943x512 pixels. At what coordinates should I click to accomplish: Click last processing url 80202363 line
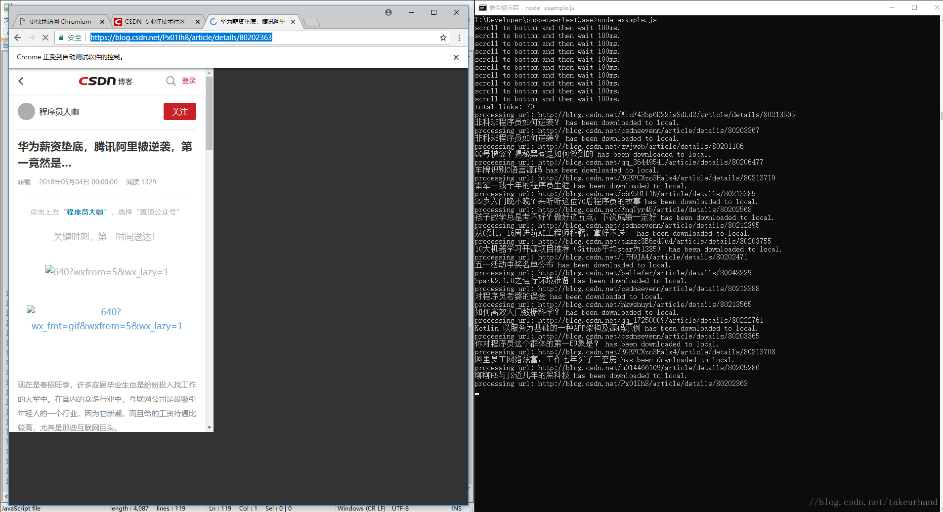(611, 384)
